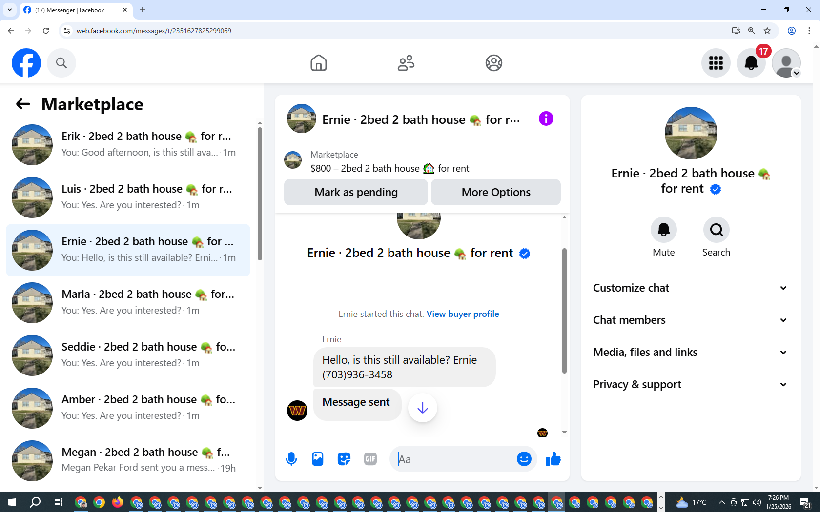Open the volume control in system tray
Image resolution: width=820 pixels, height=512 pixels.
coord(757,502)
